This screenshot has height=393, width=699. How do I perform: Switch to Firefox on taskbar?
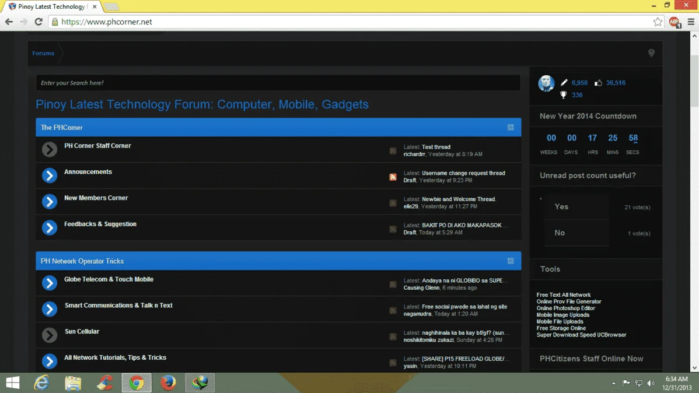(168, 383)
